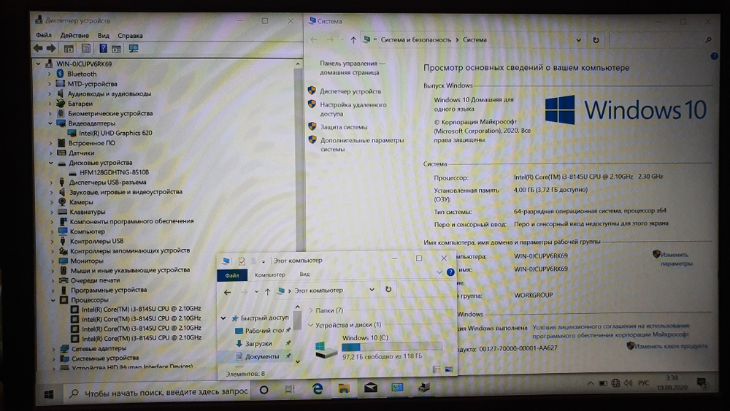Screen dimensions: 730x411
Task: Click the blue Help icon in Device Manager toolbar
Action: [103, 48]
